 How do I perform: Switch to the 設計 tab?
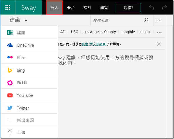point(87,8)
